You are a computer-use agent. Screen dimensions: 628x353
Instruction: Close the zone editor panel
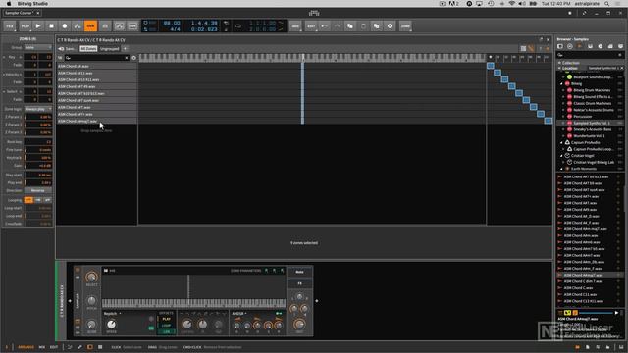tap(548, 39)
